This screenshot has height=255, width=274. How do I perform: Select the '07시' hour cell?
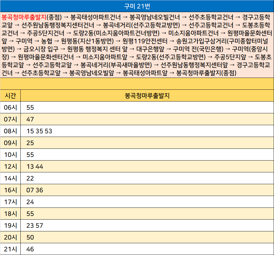click(x=10, y=119)
